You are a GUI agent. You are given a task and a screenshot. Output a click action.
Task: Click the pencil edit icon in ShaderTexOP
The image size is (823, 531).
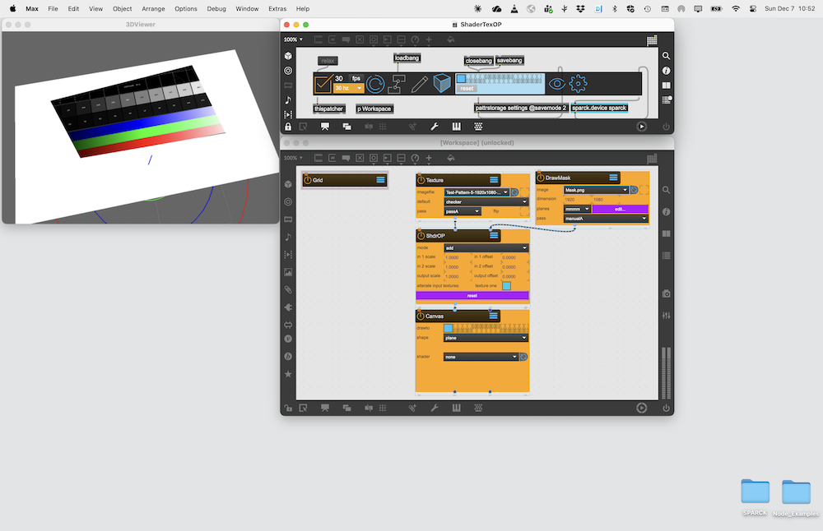pyautogui.click(x=420, y=84)
